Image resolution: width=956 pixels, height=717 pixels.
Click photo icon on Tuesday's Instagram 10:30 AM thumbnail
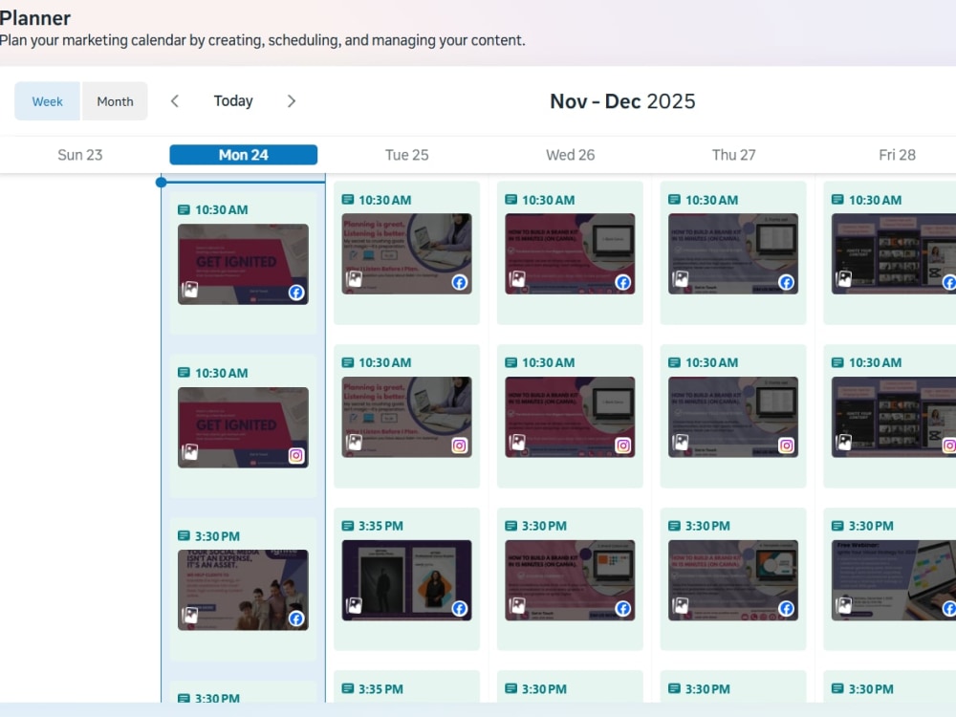[355, 443]
